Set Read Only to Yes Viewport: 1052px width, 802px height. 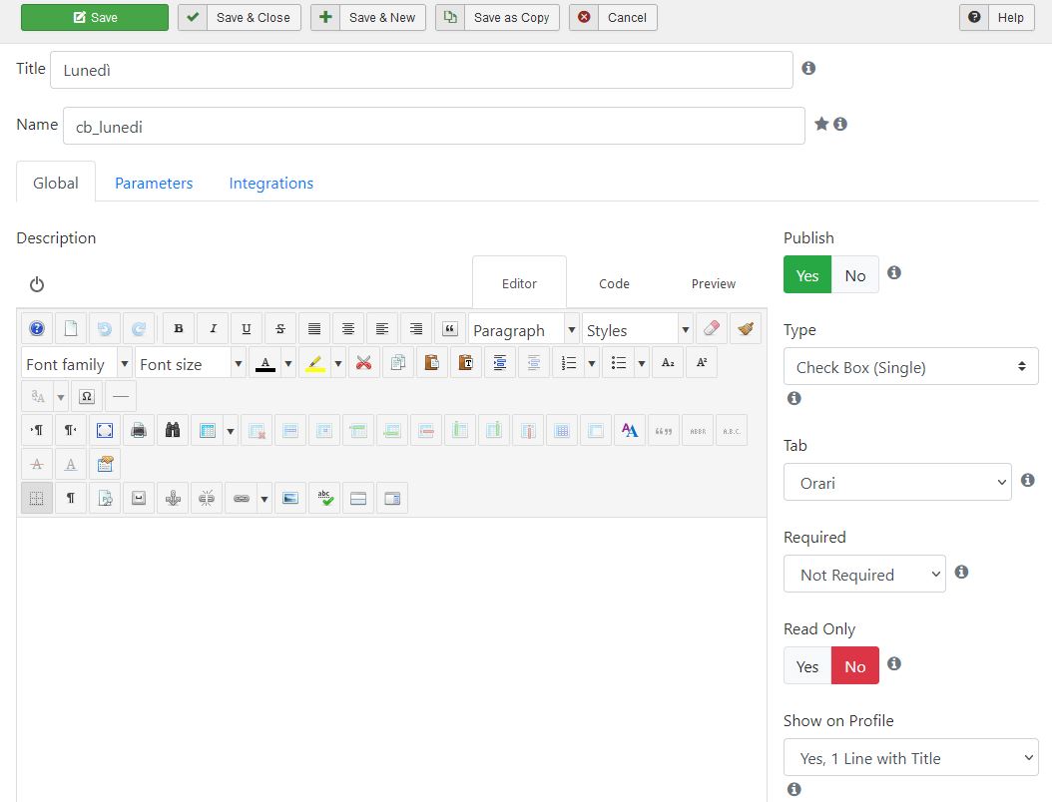pos(807,666)
